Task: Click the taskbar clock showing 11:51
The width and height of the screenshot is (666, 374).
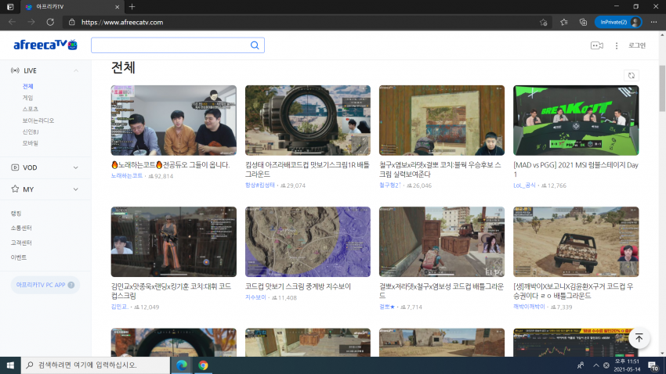Action: (627, 365)
